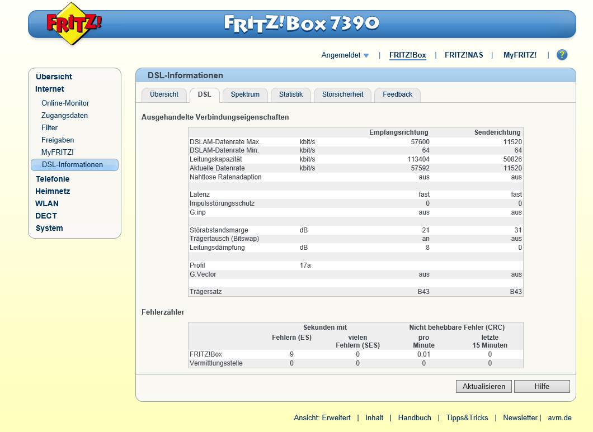Select Internet in the sidebar menu
This screenshot has height=432, width=593.
tap(50, 89)
